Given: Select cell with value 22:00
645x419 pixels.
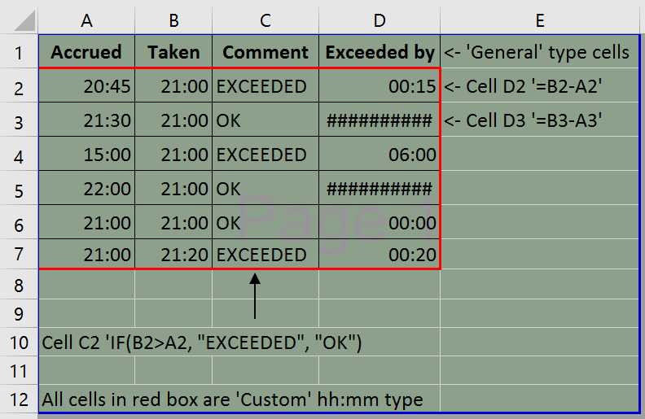Looking at the screenshot, I should tap(86, 188).
